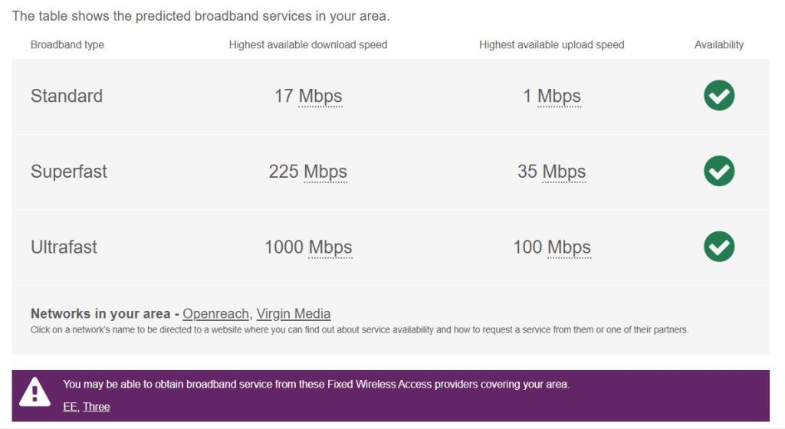Click Mbps abbreviation beside 1000 download speed
Screen dimensions: 785x429
(330, 247)
